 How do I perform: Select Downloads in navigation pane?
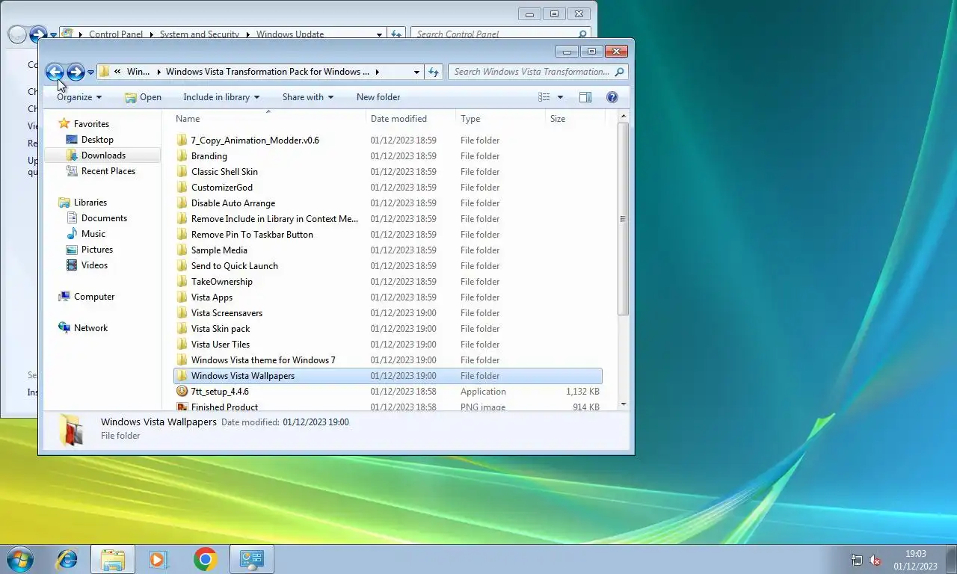[x=102, y=155]
